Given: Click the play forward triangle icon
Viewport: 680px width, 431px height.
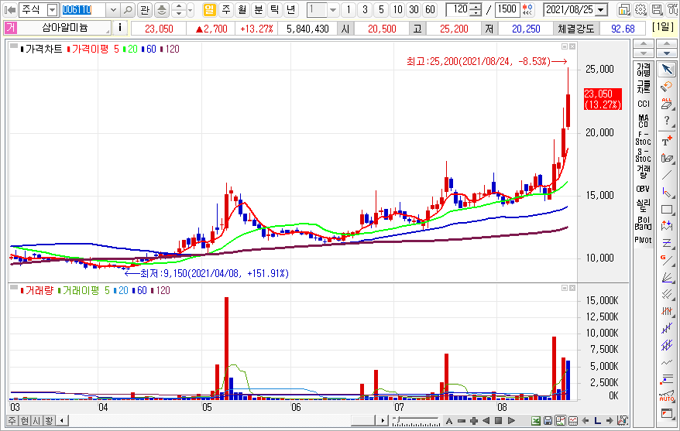Looking at the screenshot, I should [x=511, y=421].
